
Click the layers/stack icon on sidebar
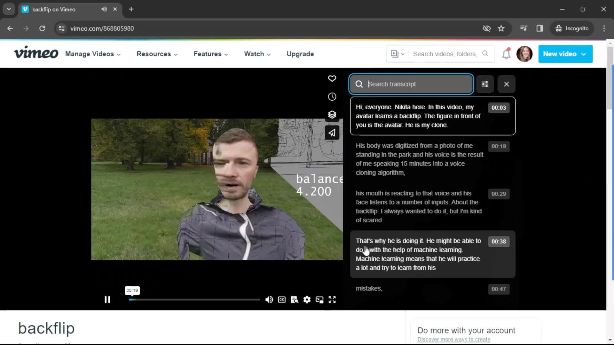(333, 115)
